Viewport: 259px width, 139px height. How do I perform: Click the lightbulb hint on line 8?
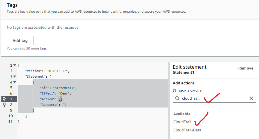click(x=4, y=104)
